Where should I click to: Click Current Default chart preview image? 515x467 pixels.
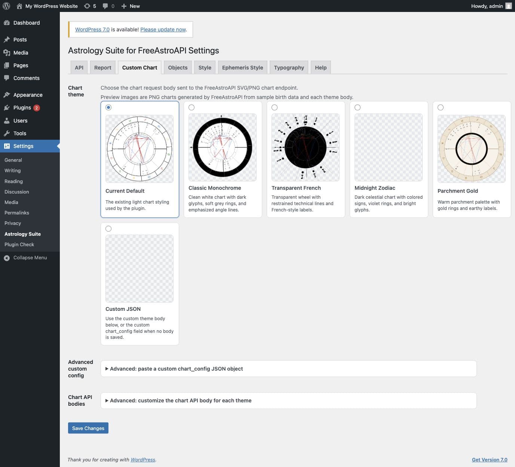point(140,149)
